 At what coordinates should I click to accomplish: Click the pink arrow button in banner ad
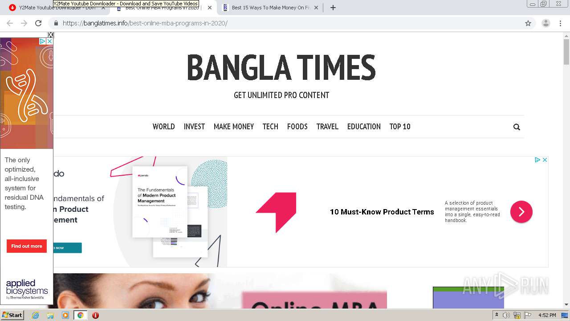click(521, 212)
